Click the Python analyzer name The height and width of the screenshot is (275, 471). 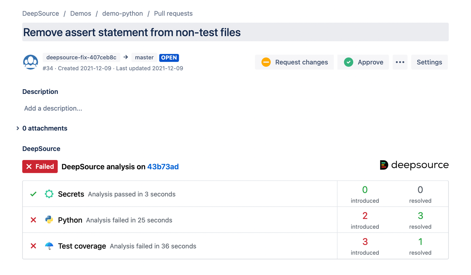point(70,220)
